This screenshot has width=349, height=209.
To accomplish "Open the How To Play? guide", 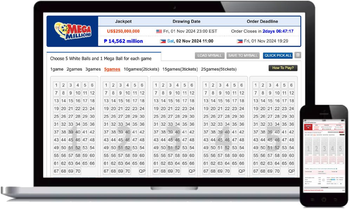I will click(283, 68).
